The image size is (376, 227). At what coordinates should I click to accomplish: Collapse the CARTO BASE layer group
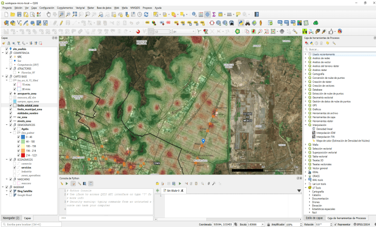(3, 77)
